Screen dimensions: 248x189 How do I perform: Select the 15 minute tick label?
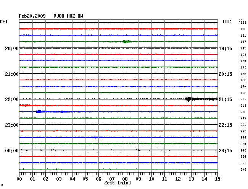pos(217,179)
